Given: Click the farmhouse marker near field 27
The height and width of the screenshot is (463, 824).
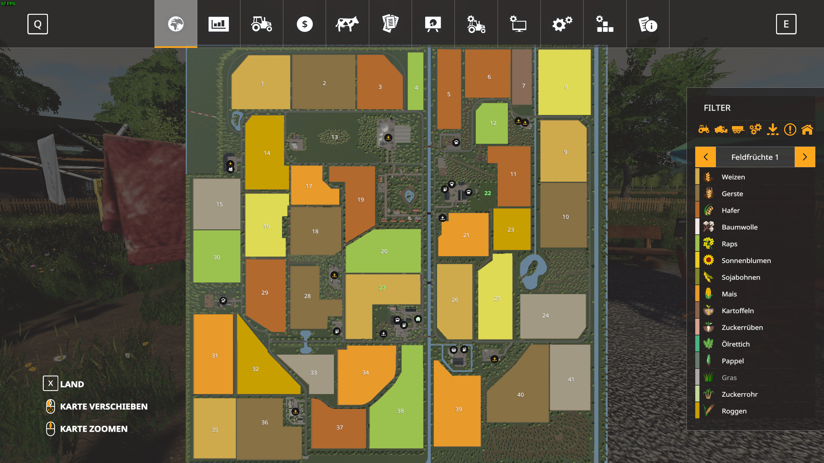Looking at the screenshot, I should [418, 319].
